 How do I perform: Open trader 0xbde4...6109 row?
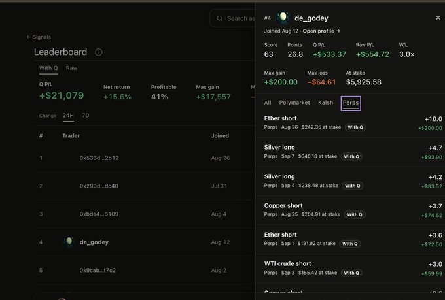pos(144,214)
